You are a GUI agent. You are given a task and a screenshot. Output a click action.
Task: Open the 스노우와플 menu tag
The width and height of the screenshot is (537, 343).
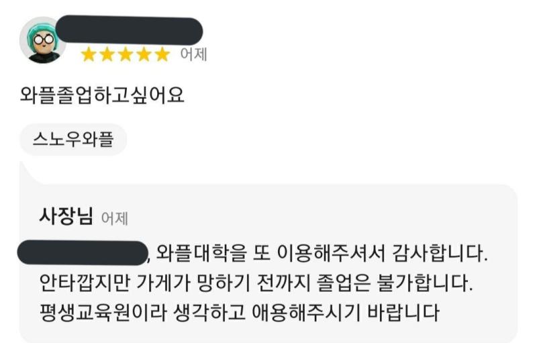(73, 140)
